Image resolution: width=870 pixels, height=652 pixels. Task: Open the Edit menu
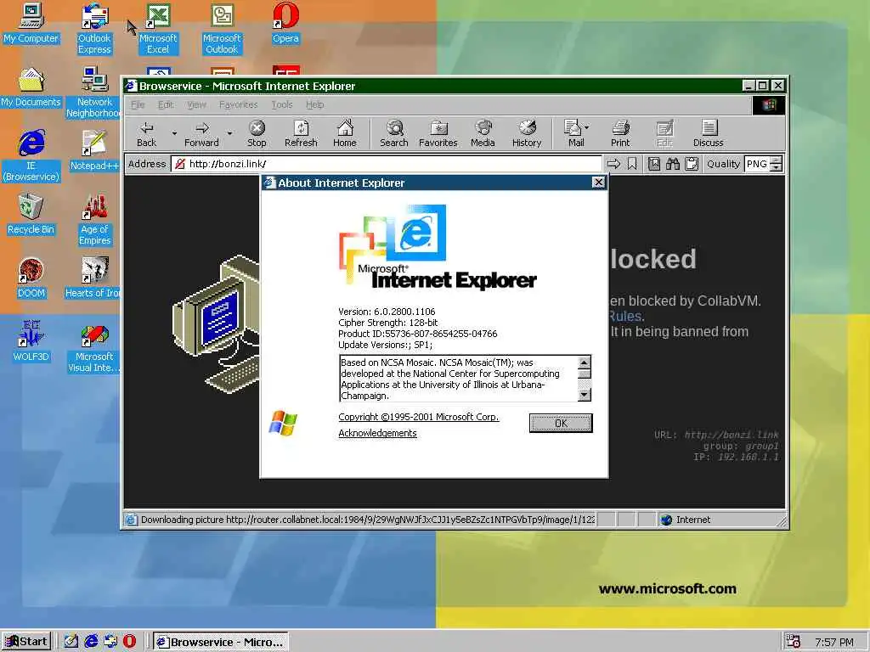[166, 104]
